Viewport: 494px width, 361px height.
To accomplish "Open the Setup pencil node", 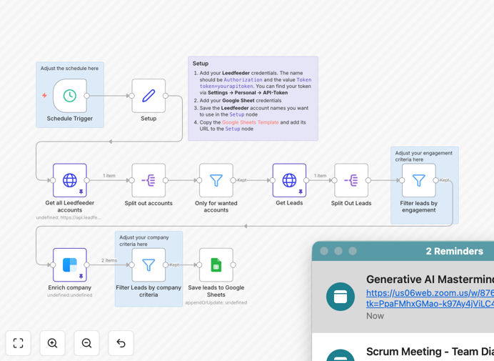I will click(148, 96).
